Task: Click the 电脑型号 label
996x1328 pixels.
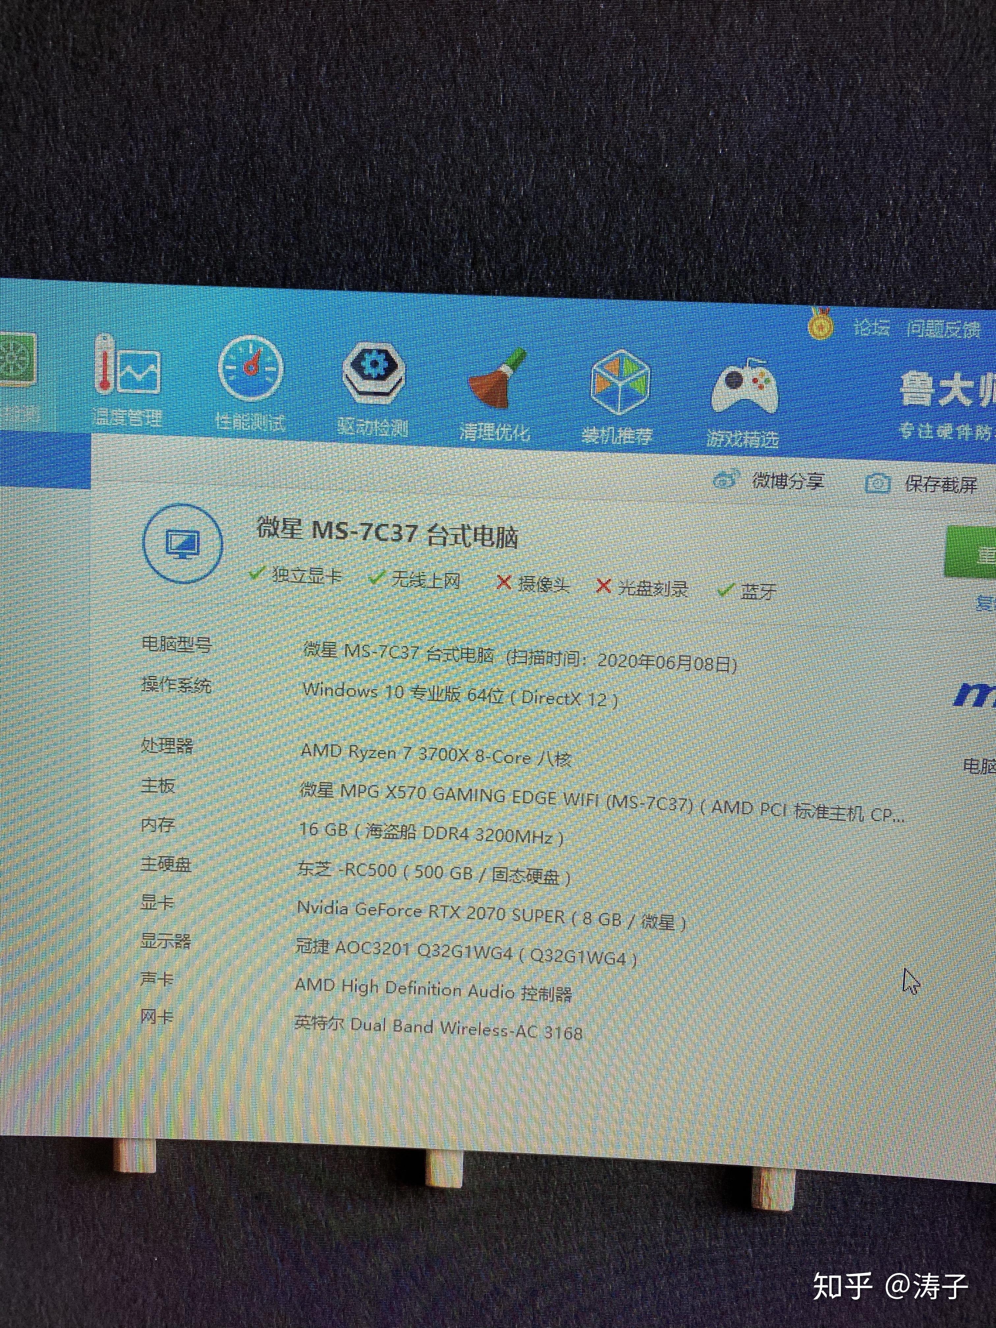Action: pyautogui.click(x=177, y=645)
